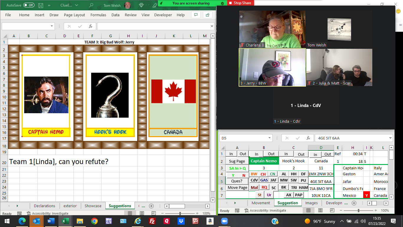
Task: Click Normal view icon in right status bar
Action: pyautogui.click(x=308, y=210)
